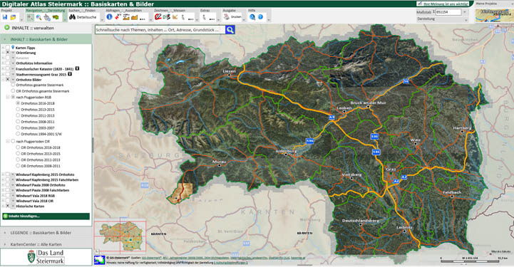The image size is (514, 267).
Task: Open the Abfragen Auswählen toolbar group
Action: [x=123, y=11]
